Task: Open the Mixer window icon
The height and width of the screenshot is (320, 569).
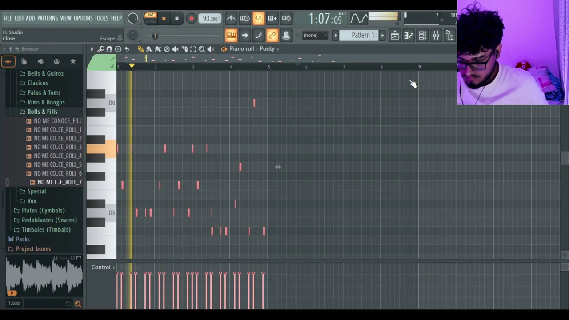Action: point(436,36)
